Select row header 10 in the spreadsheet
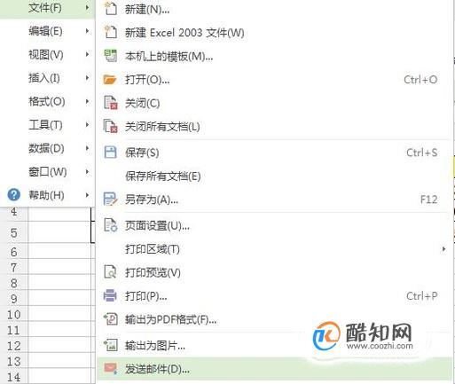Image resolution: width=455 pixels, height=384 pixels. click(x=14, y=314)
